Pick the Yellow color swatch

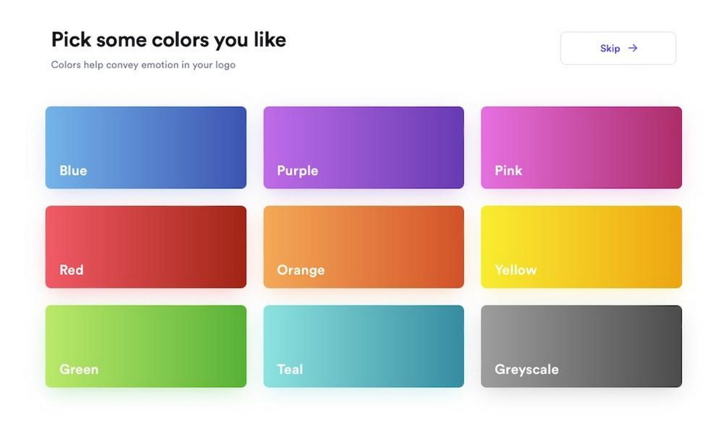click(581, 247)
